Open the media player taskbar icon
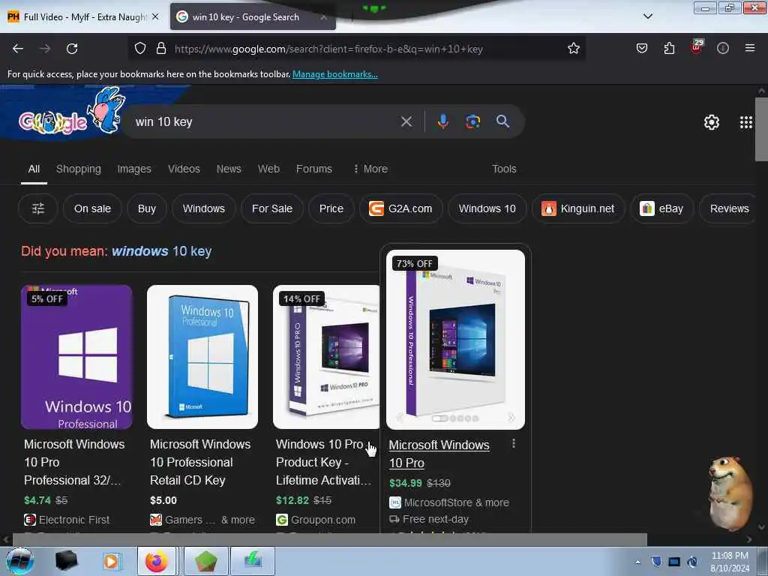The height and width of the screenshot is (576, 768). [x=111, y=561]
